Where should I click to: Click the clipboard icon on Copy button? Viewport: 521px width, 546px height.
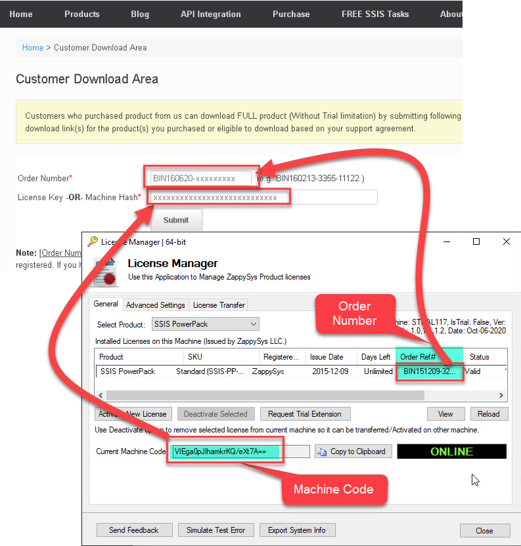321,451
